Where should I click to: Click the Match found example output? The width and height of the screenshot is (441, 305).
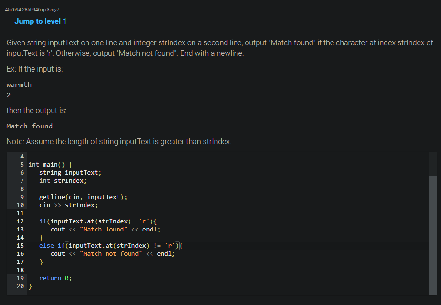coord(29,126)
